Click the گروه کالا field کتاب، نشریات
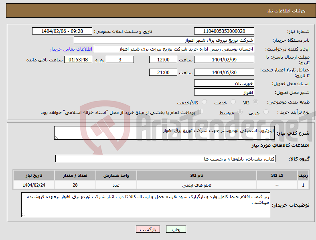This screenshot has height=240, width=316. [x=166, y=159]
